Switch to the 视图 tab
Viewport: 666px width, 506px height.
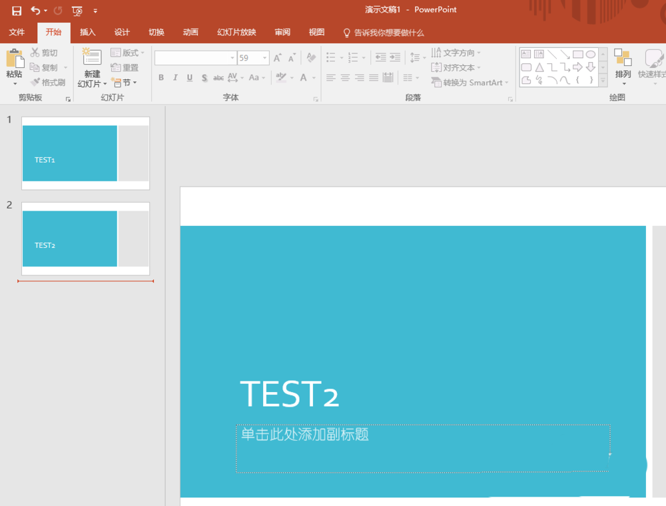pyautogui.click(x=316, y=32)
